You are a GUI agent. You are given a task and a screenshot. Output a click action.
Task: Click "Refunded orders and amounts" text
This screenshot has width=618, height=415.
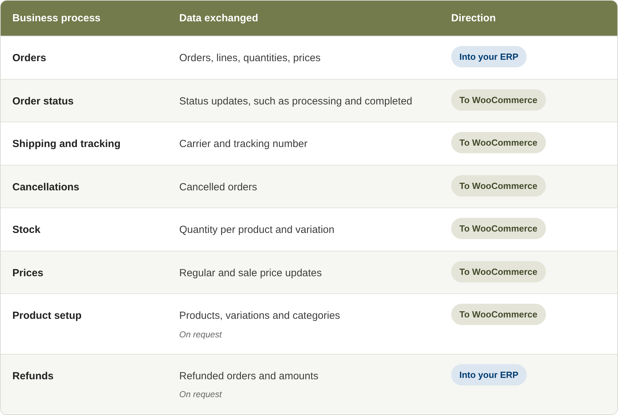249,376
